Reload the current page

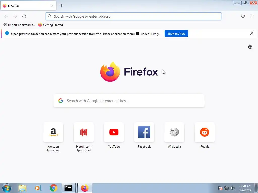click(24, 16)
